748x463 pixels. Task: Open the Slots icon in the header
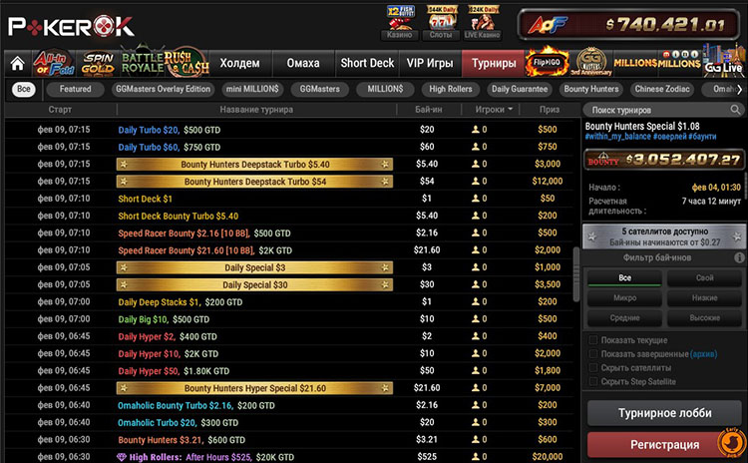[x=441, y=23]
